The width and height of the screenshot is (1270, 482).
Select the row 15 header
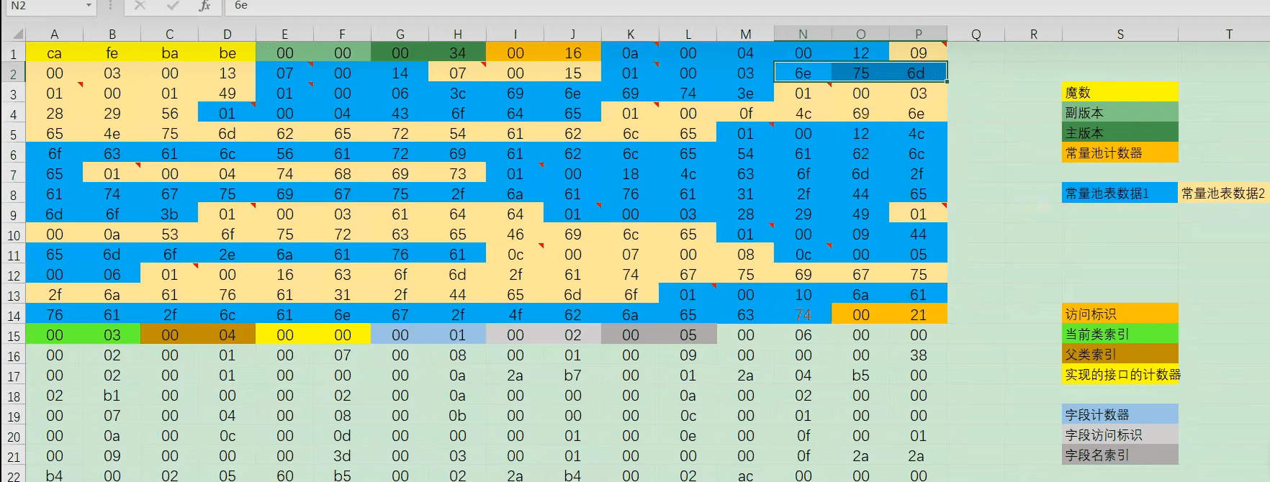[x=13, y=336]
